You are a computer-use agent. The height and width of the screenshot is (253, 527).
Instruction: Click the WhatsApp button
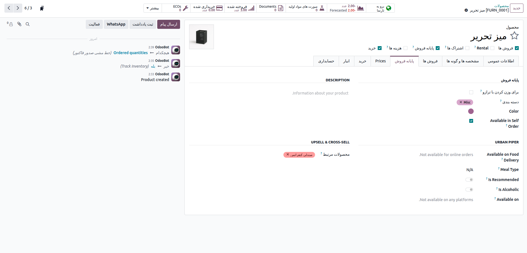pyautogui.click(x=116, y=24)
